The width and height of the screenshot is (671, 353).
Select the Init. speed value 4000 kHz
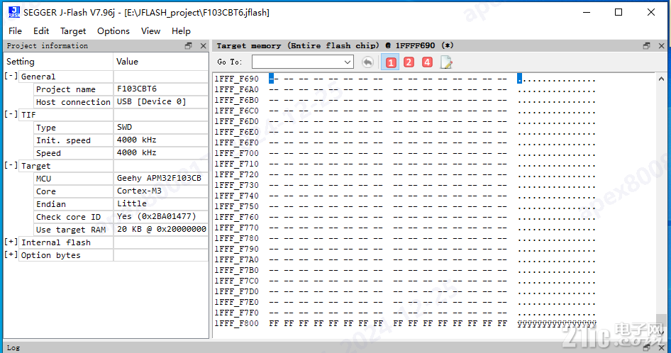pos(136,140)
